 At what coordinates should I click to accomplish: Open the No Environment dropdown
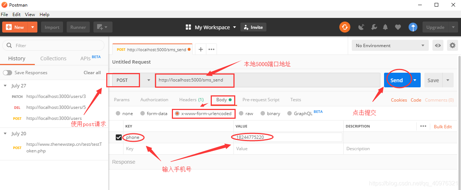[390, 46]
